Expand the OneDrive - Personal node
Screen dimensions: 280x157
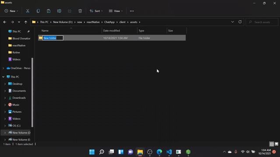coord(3,68)
